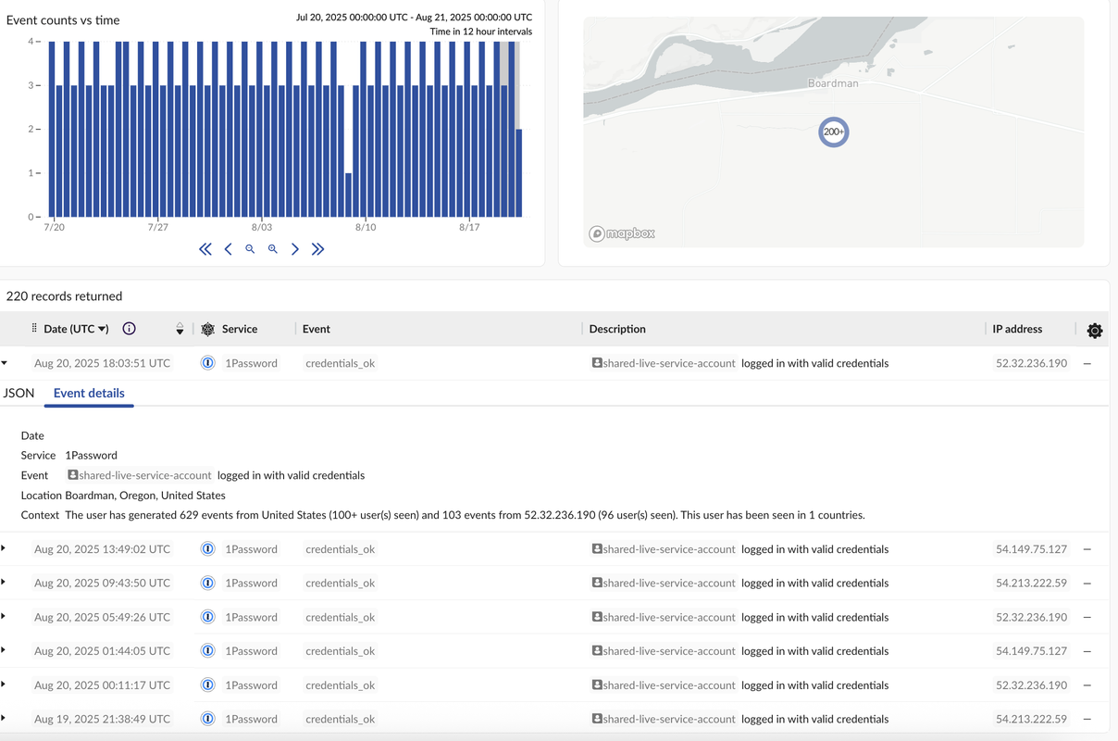
Task: Click the short bar near 8/10 on chart
Action: tap(348, 195)
